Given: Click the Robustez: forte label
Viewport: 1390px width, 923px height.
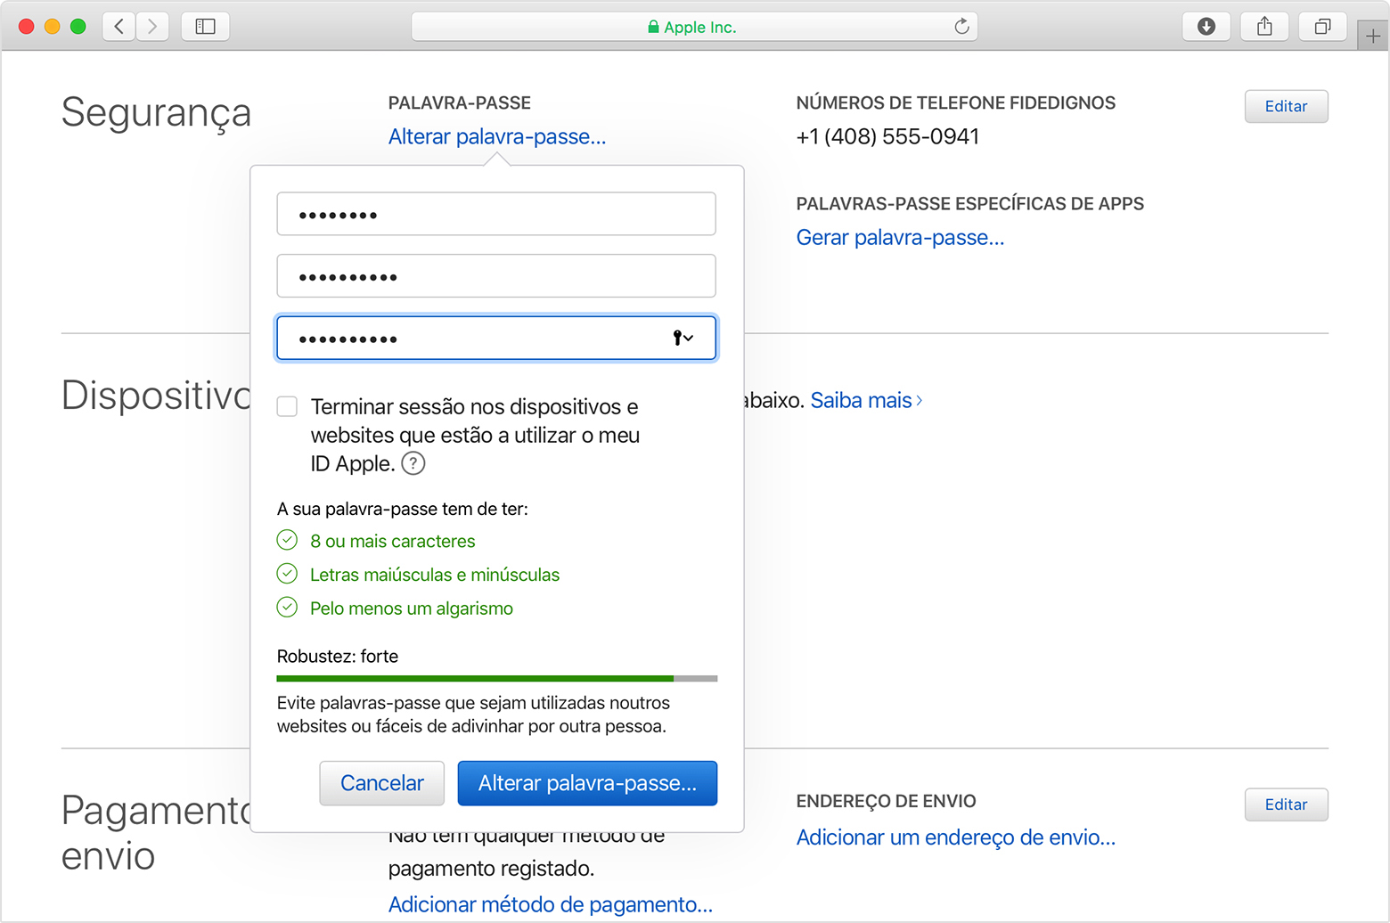Looking at the screenshot, I should (x=338, y=656).
